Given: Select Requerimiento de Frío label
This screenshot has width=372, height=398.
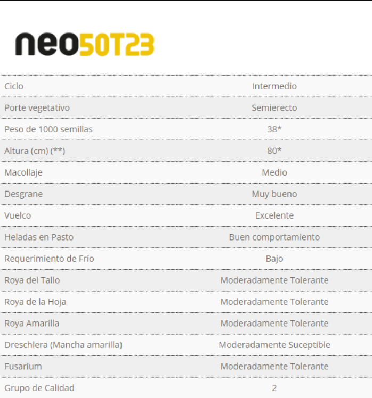Looking at the screenshot, I should pos(49,259).
